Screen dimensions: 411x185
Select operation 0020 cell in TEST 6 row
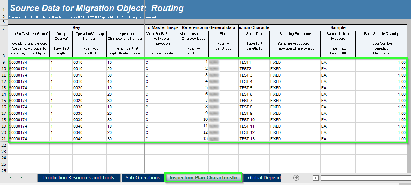coord(89,94)
